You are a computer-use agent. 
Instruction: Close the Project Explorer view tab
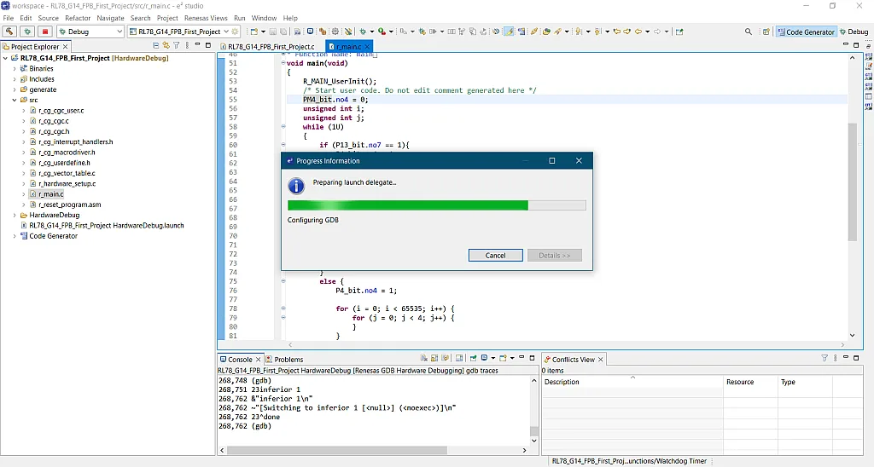tap(65, 47)
